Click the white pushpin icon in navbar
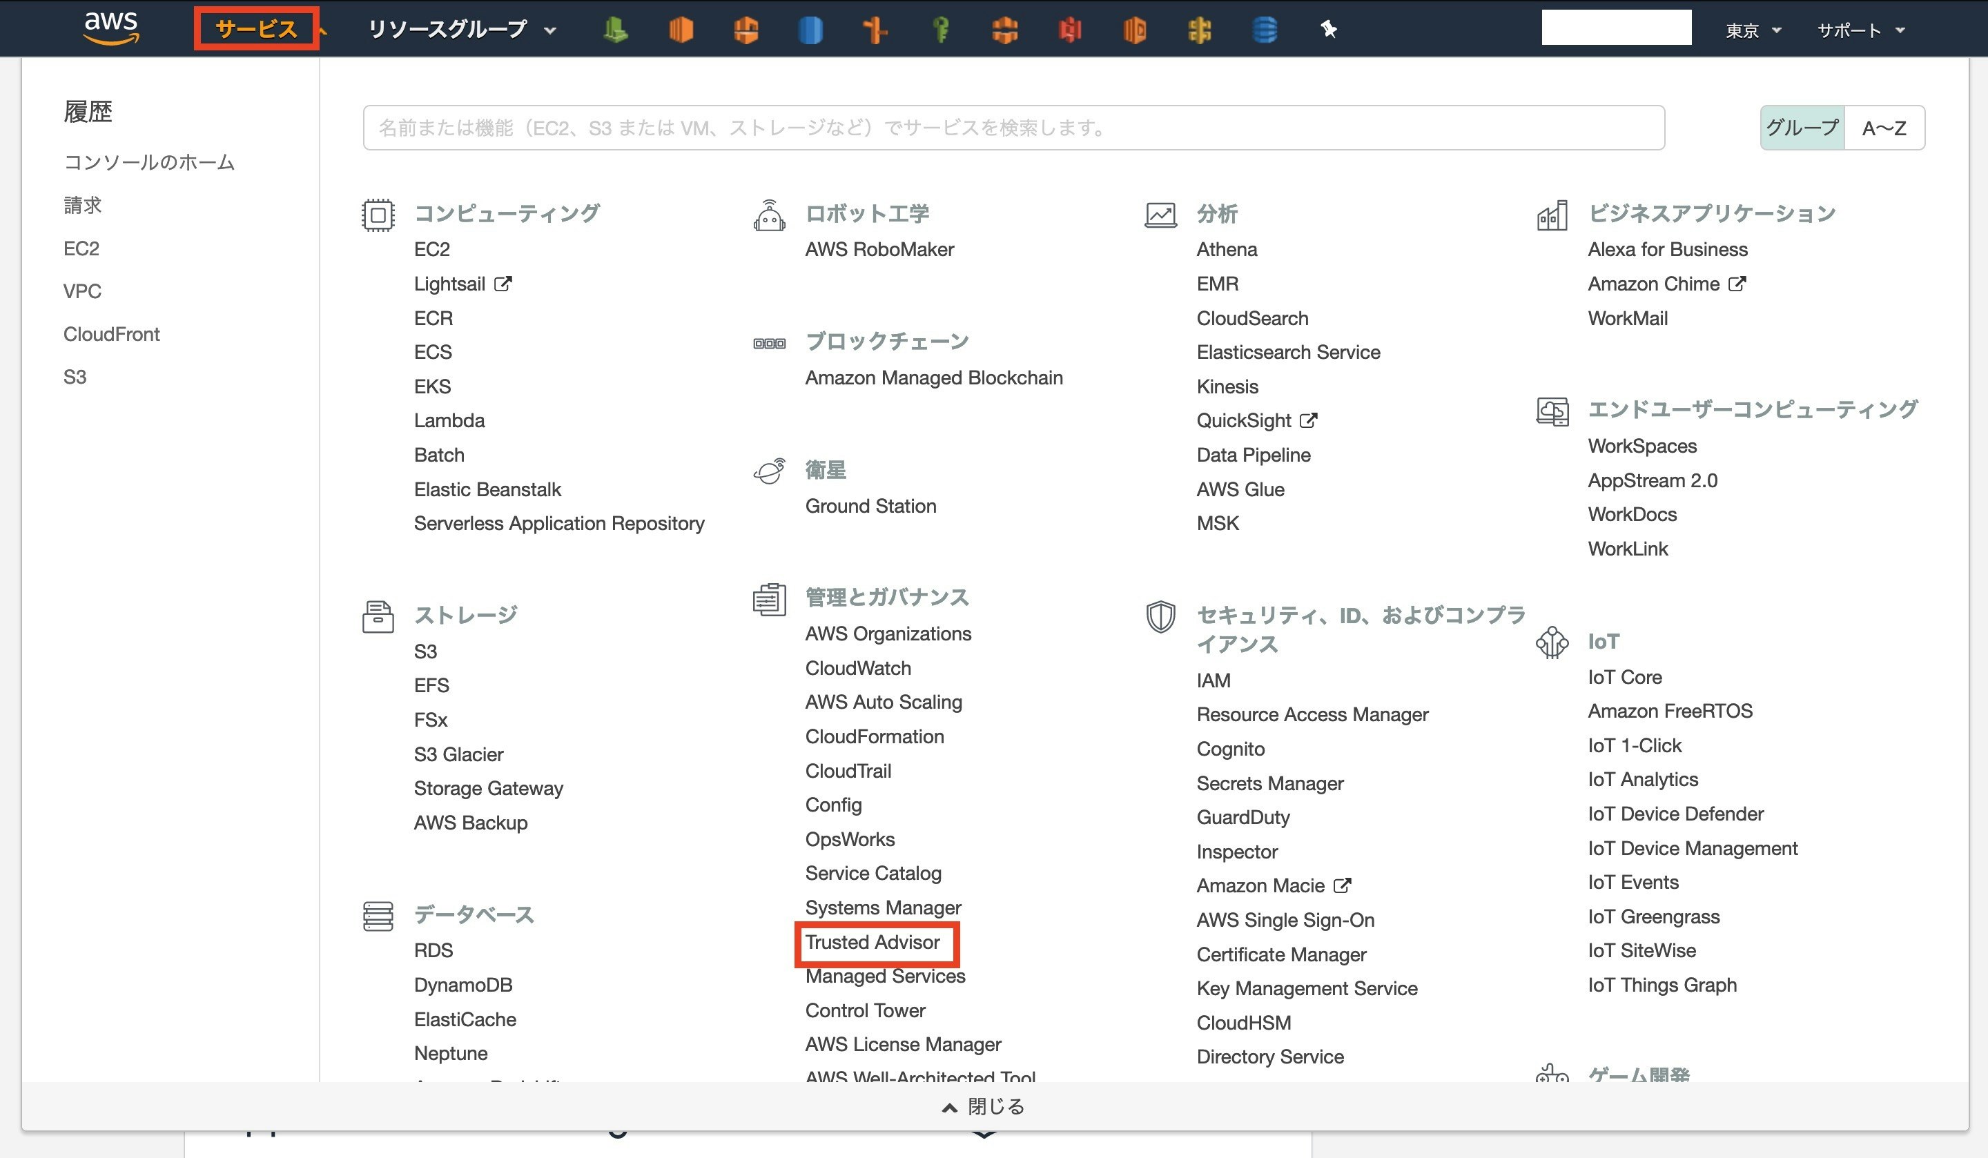 click(1329, 30)
